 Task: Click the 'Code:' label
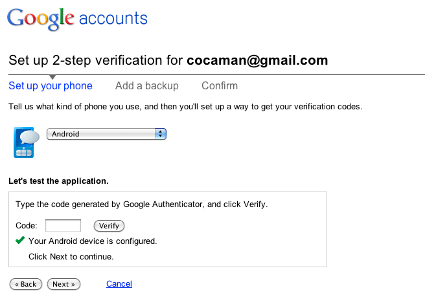click(27, 226)
